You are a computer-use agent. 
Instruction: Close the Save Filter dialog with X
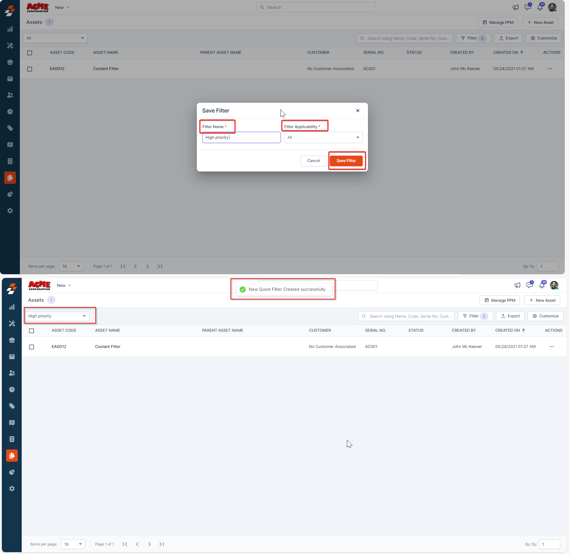[358, 111]
